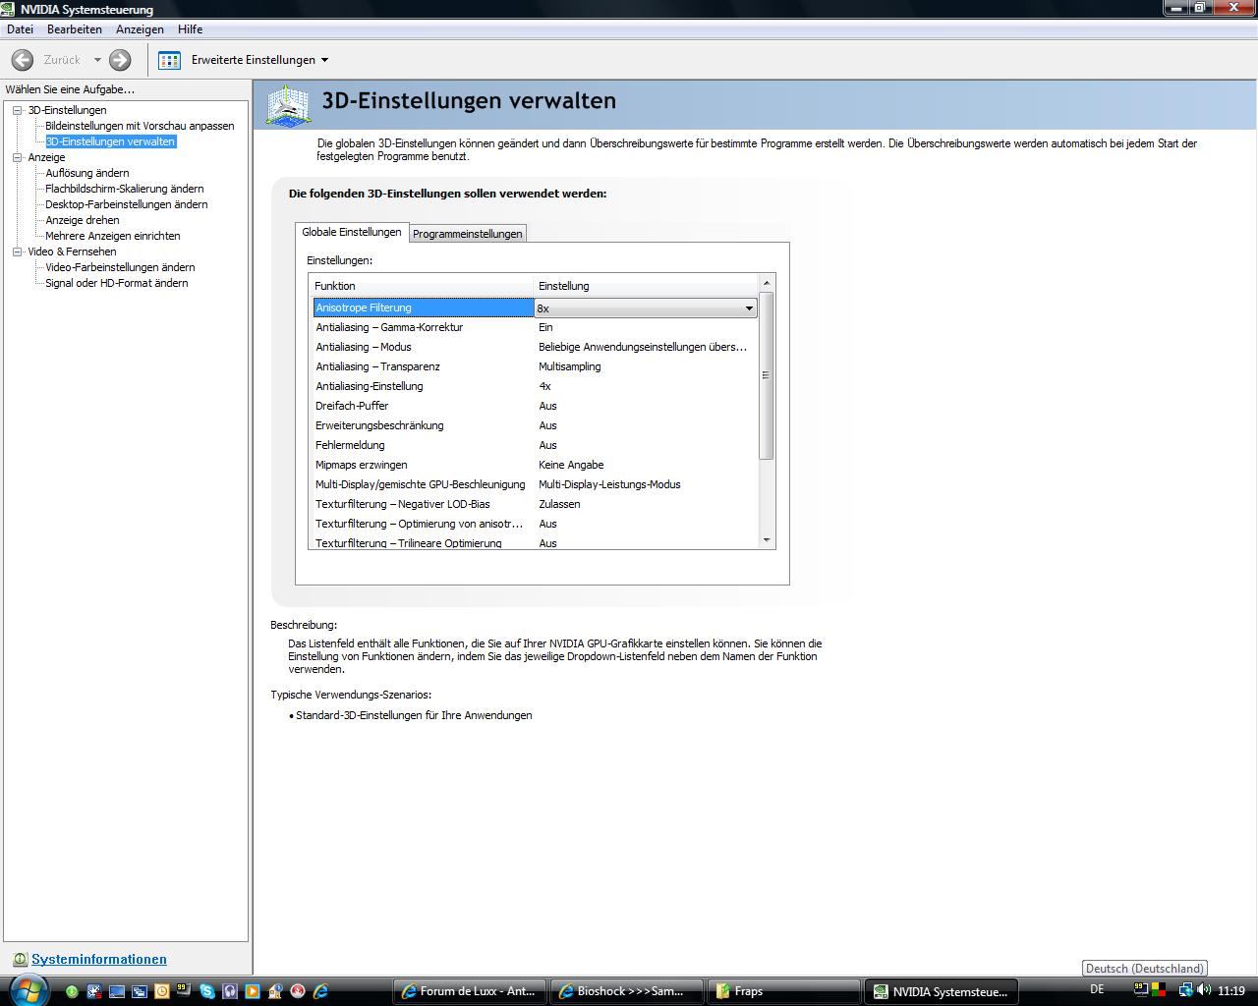Click the four-colored-squares tray icon
The image size is (1258, 1006).
[1159, 989]
